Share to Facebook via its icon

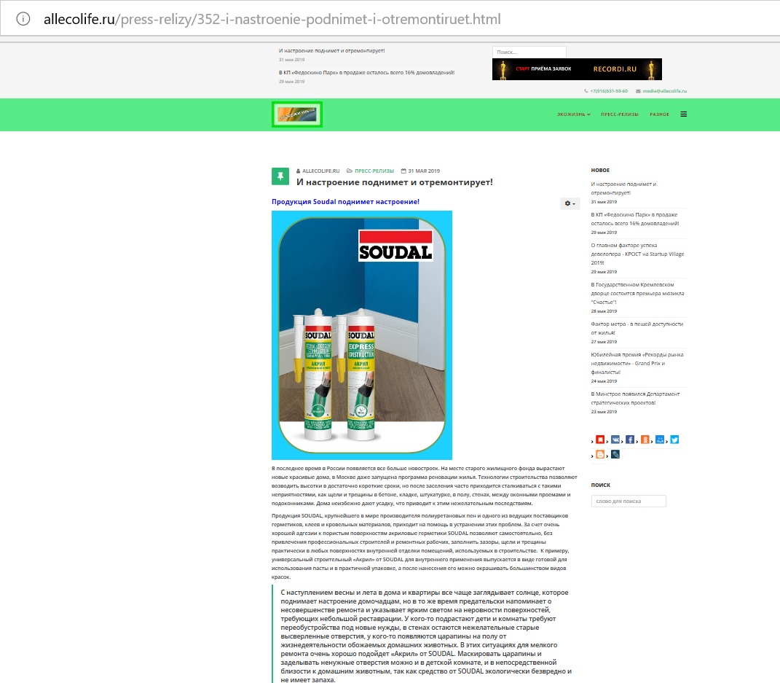pyautogui.click(x=630, y=440)
